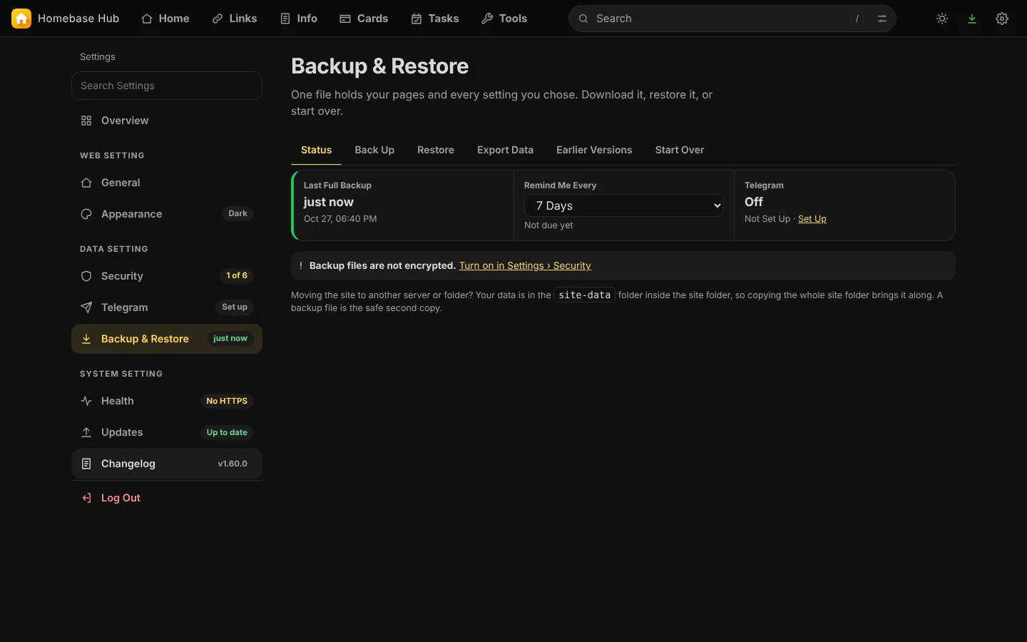1027x642 pixels.
Task: Open General web settings
Action: click(x=167, y=183)
